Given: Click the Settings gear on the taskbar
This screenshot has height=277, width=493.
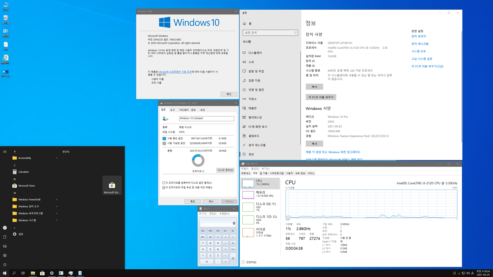Looking at the screenshot, I should coord(52,273).
